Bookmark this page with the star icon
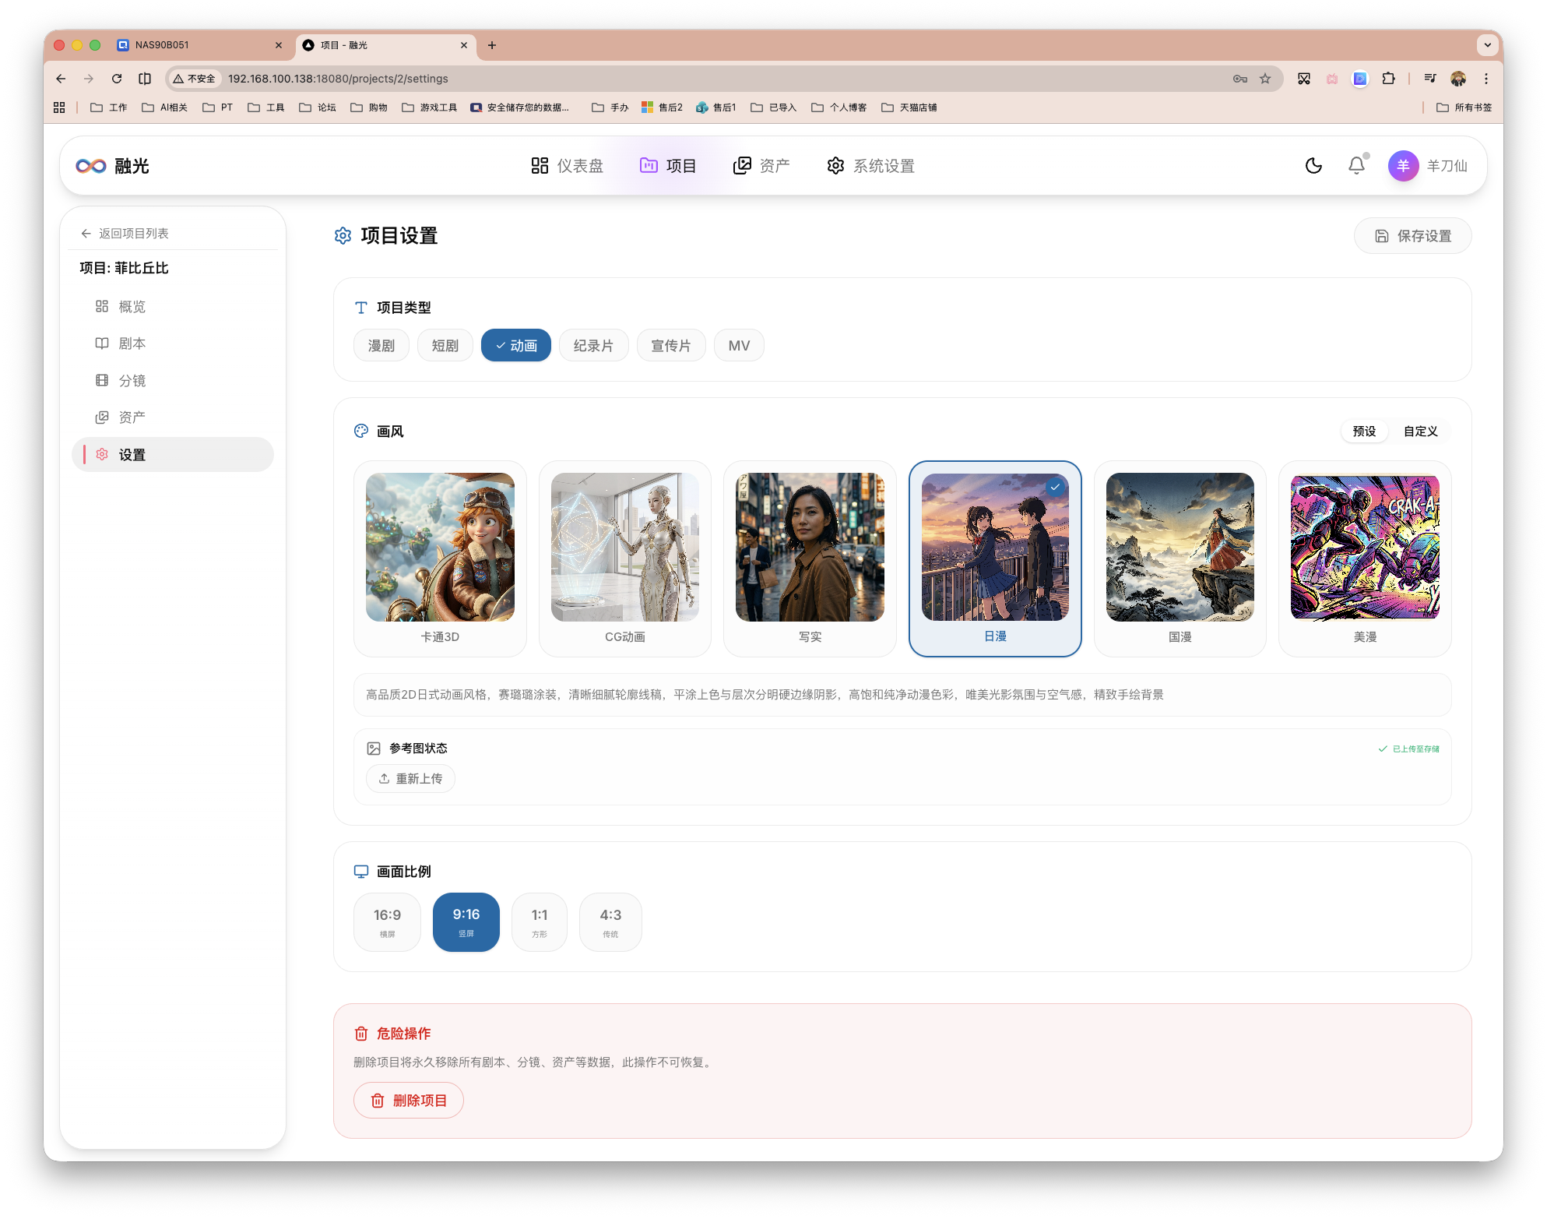 (x=1265, y=79)
